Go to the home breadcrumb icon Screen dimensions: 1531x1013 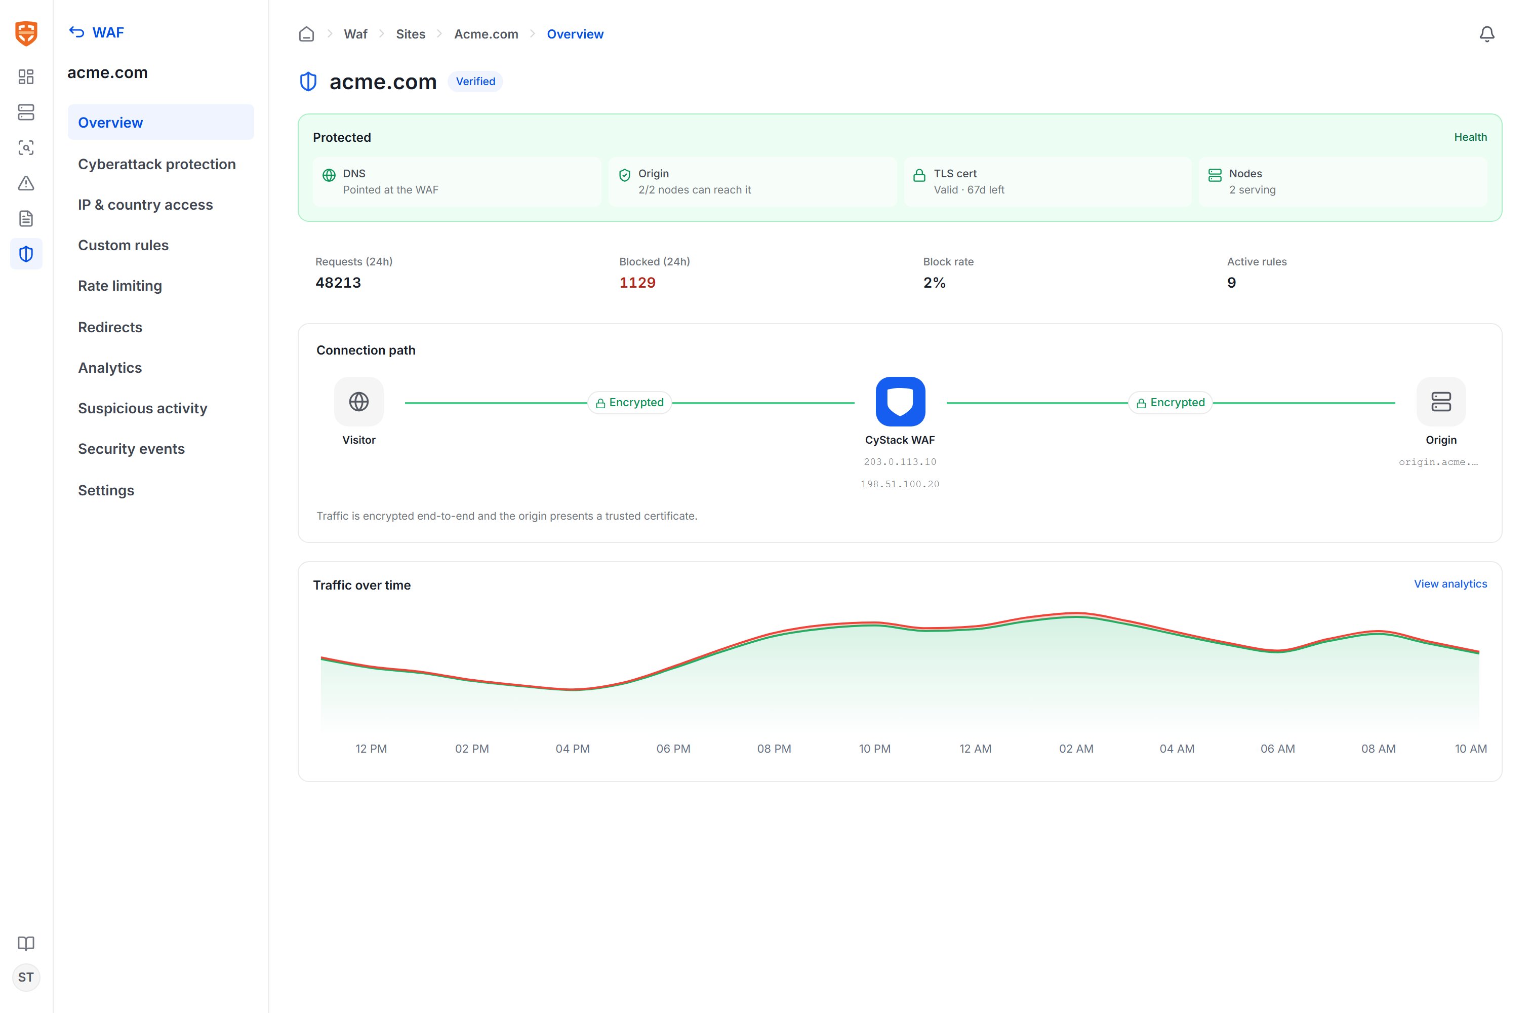307,33
